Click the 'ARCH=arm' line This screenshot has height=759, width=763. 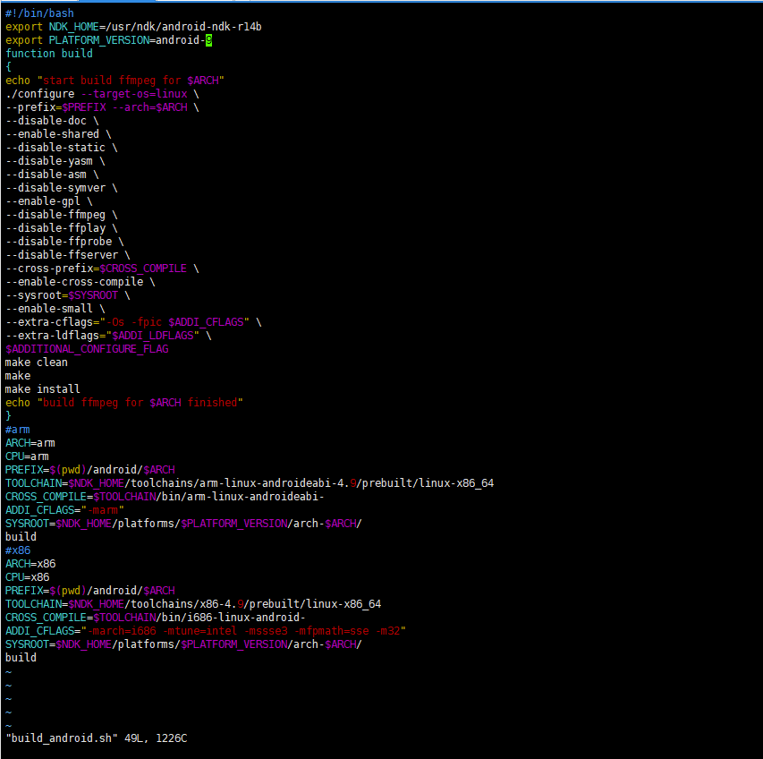30,443
